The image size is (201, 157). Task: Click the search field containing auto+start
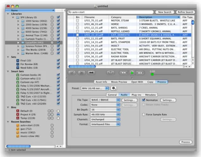point(111,12)
